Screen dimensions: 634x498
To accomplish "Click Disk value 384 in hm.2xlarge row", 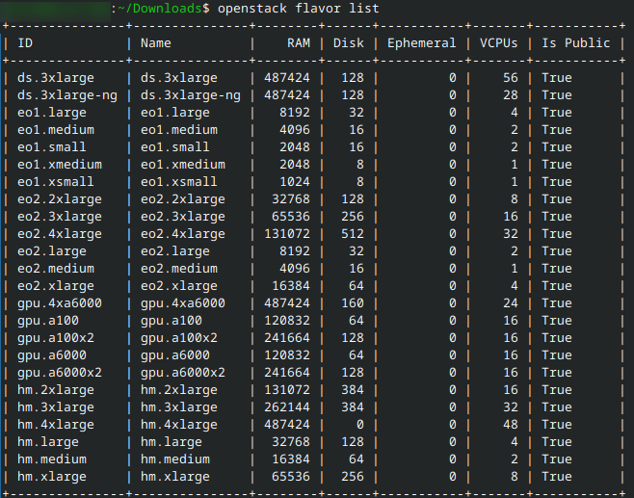I will [x=353, y=390].
